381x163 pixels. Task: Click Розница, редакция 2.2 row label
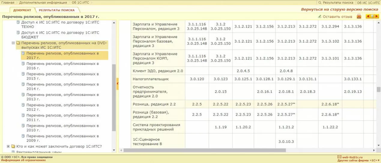pyautogui.click(x=154, y=104)
